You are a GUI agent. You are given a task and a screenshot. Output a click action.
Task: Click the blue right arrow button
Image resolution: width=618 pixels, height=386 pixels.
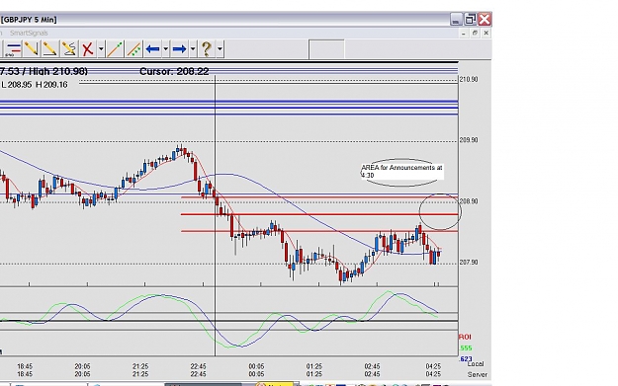[x=179, y=49]
